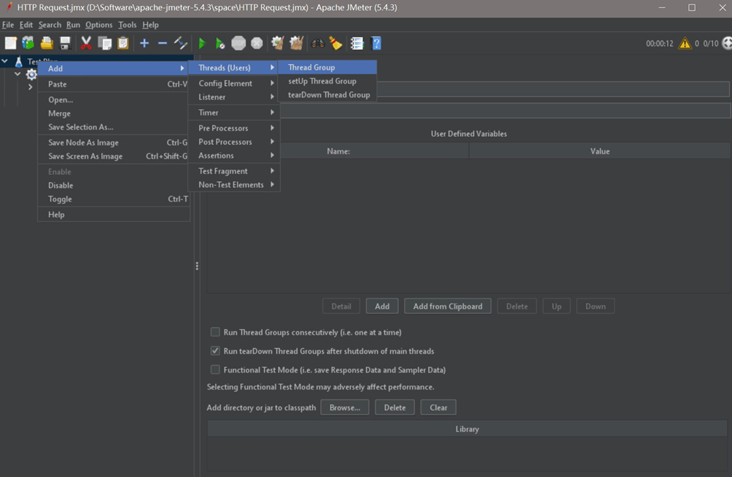
Task: Select the gear thread group tree icon
Action: [x=31, y=74]
